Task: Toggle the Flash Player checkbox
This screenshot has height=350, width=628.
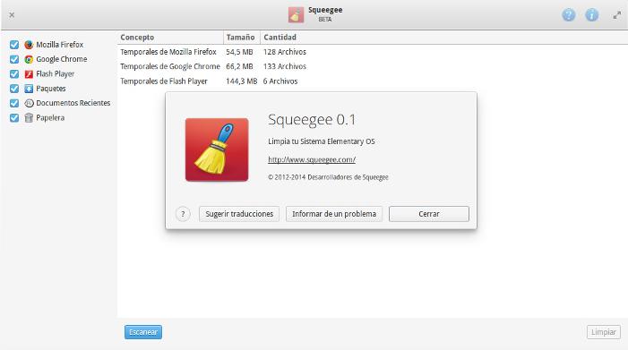Action: pos(14,74)
